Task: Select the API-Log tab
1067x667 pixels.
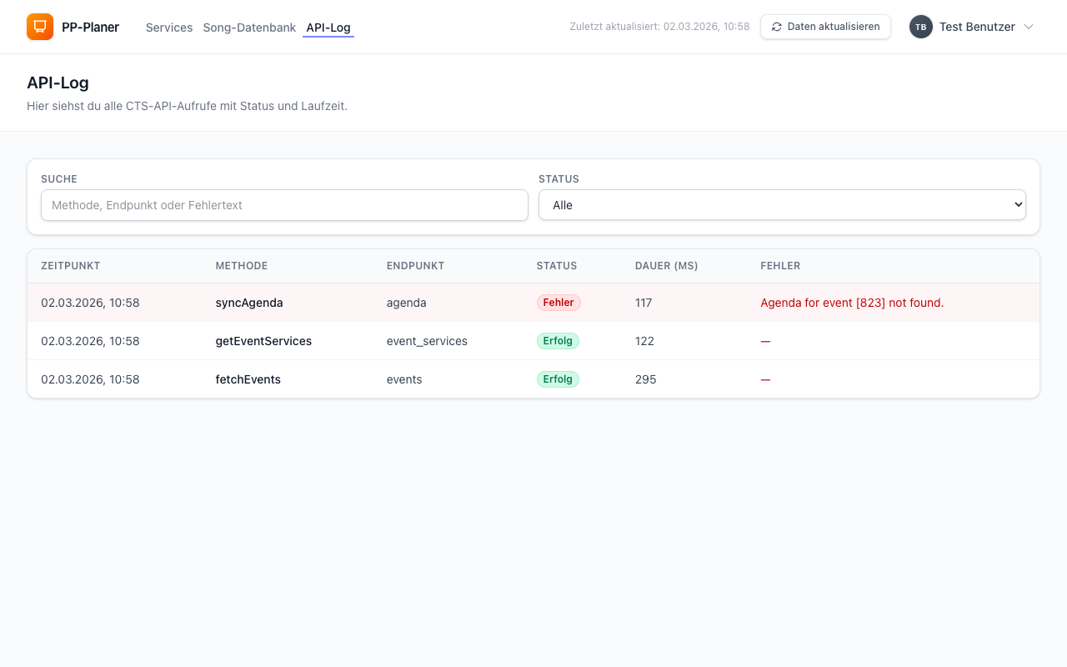Action: [x=328, y=28]
